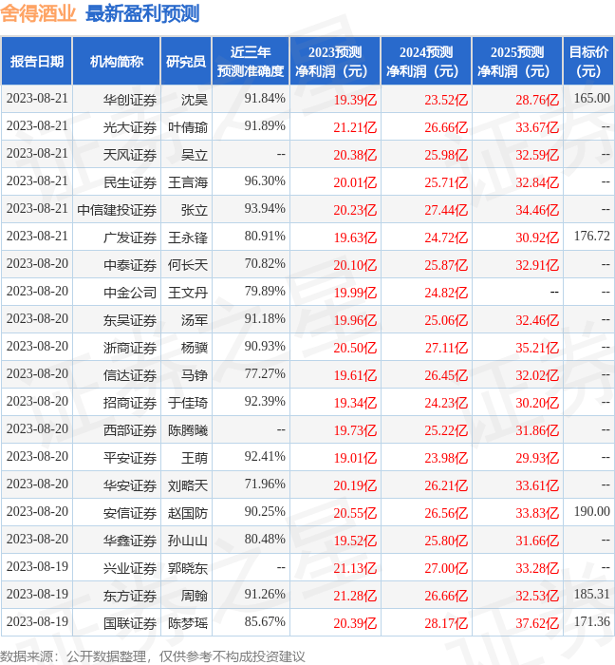Click target price 176.72
This screenshot has width=615, height=665.
tap(591, 237)
